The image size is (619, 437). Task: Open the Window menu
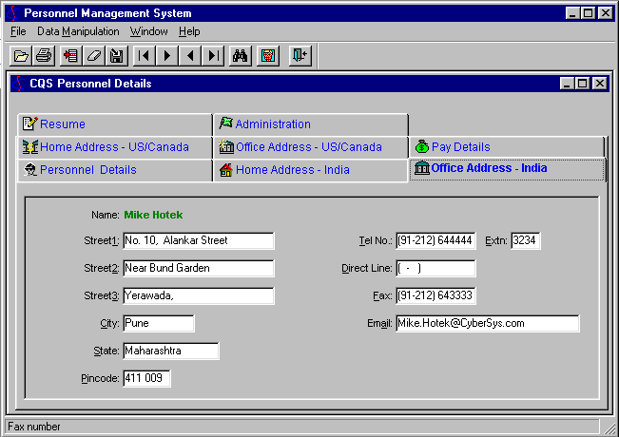(x=148, y=31)
